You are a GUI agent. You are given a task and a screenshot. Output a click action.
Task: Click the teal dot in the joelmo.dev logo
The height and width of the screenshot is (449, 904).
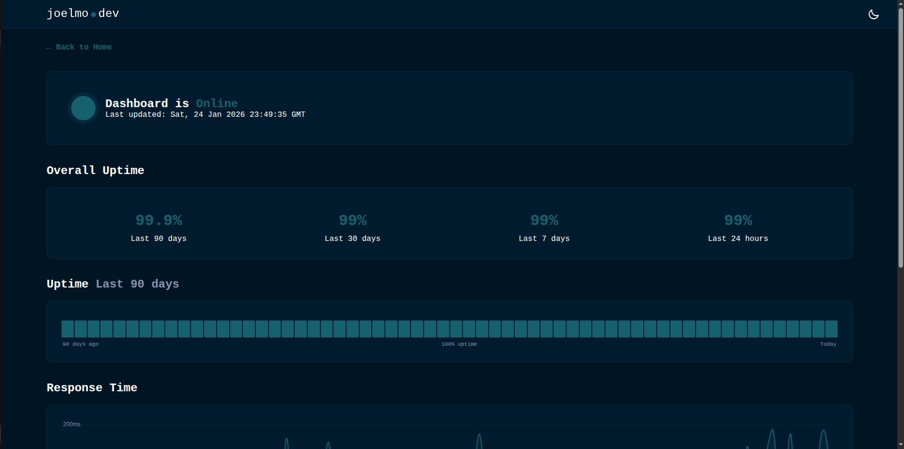(94, 15)
